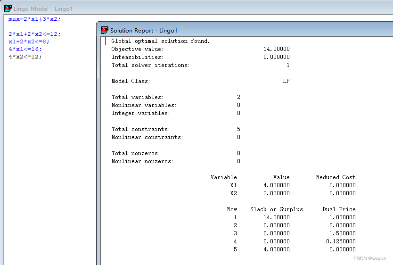Select row 1 dual price 1.000000

[x=343, y=217]
